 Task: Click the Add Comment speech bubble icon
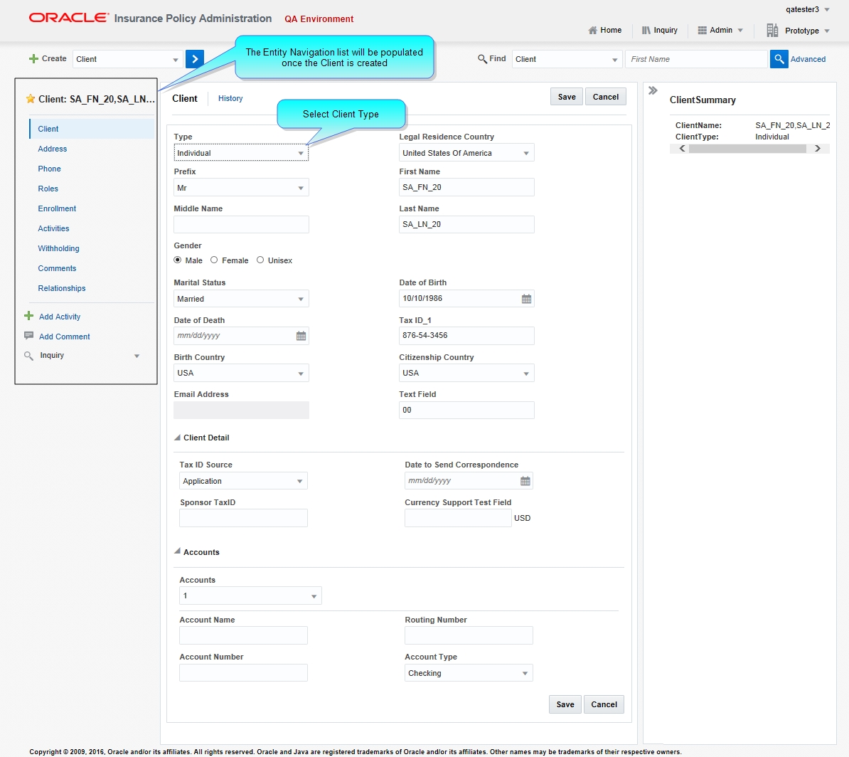pyautogui.click(x=28, y=336)
